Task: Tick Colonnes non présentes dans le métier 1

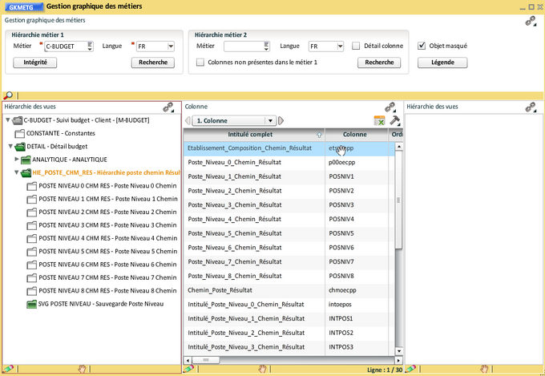Action: [200, 62]
